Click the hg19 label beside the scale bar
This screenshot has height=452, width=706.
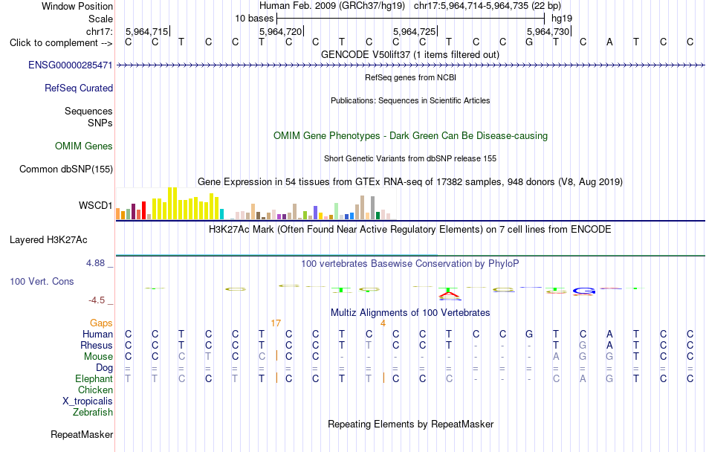(562, 19)
